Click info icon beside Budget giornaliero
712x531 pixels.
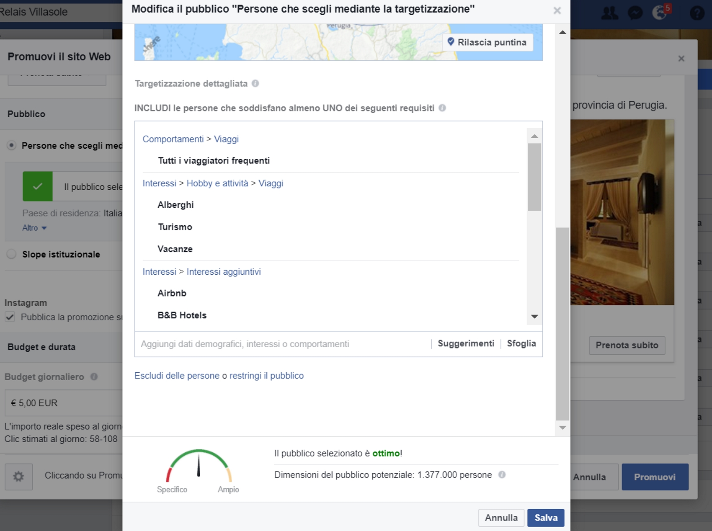click(94, 376)
